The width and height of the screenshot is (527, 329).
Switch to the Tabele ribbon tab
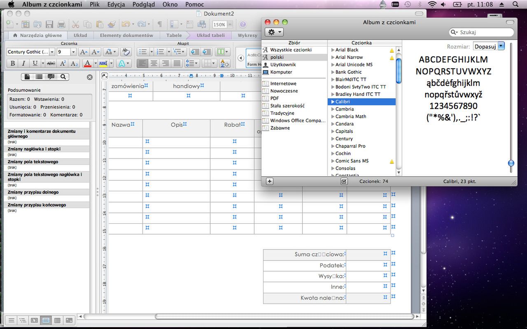[174, 35]
